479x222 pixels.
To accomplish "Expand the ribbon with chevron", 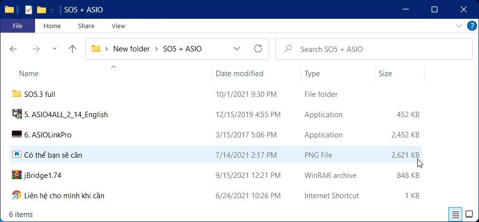I will click(x=459, y=26).
